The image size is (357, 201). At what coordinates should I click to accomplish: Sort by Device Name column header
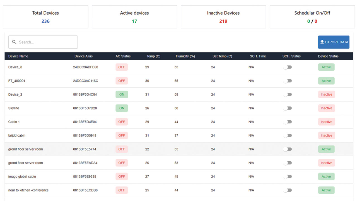pyautogui.click(x=18, y=56)
